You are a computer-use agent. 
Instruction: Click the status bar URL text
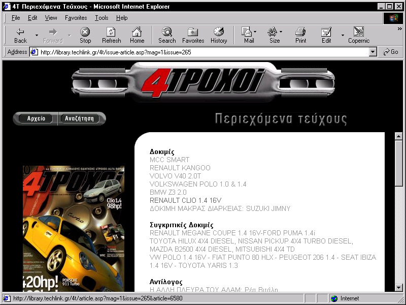[x=97, y=298]
